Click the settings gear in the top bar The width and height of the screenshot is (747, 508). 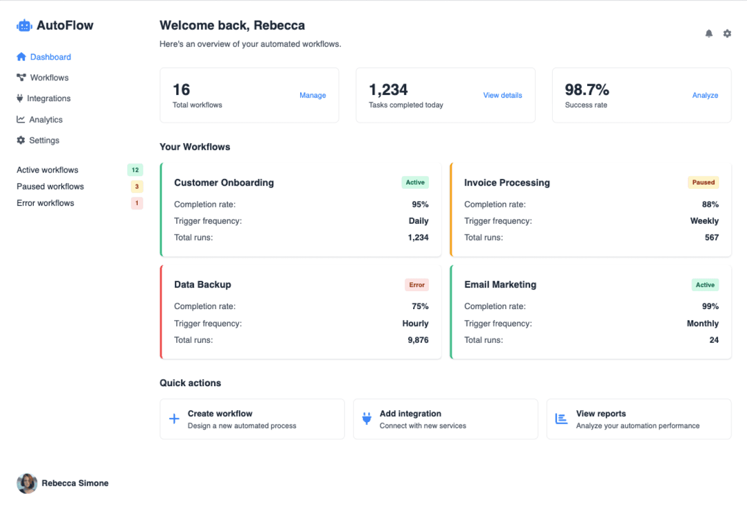(x=727, y=33)
